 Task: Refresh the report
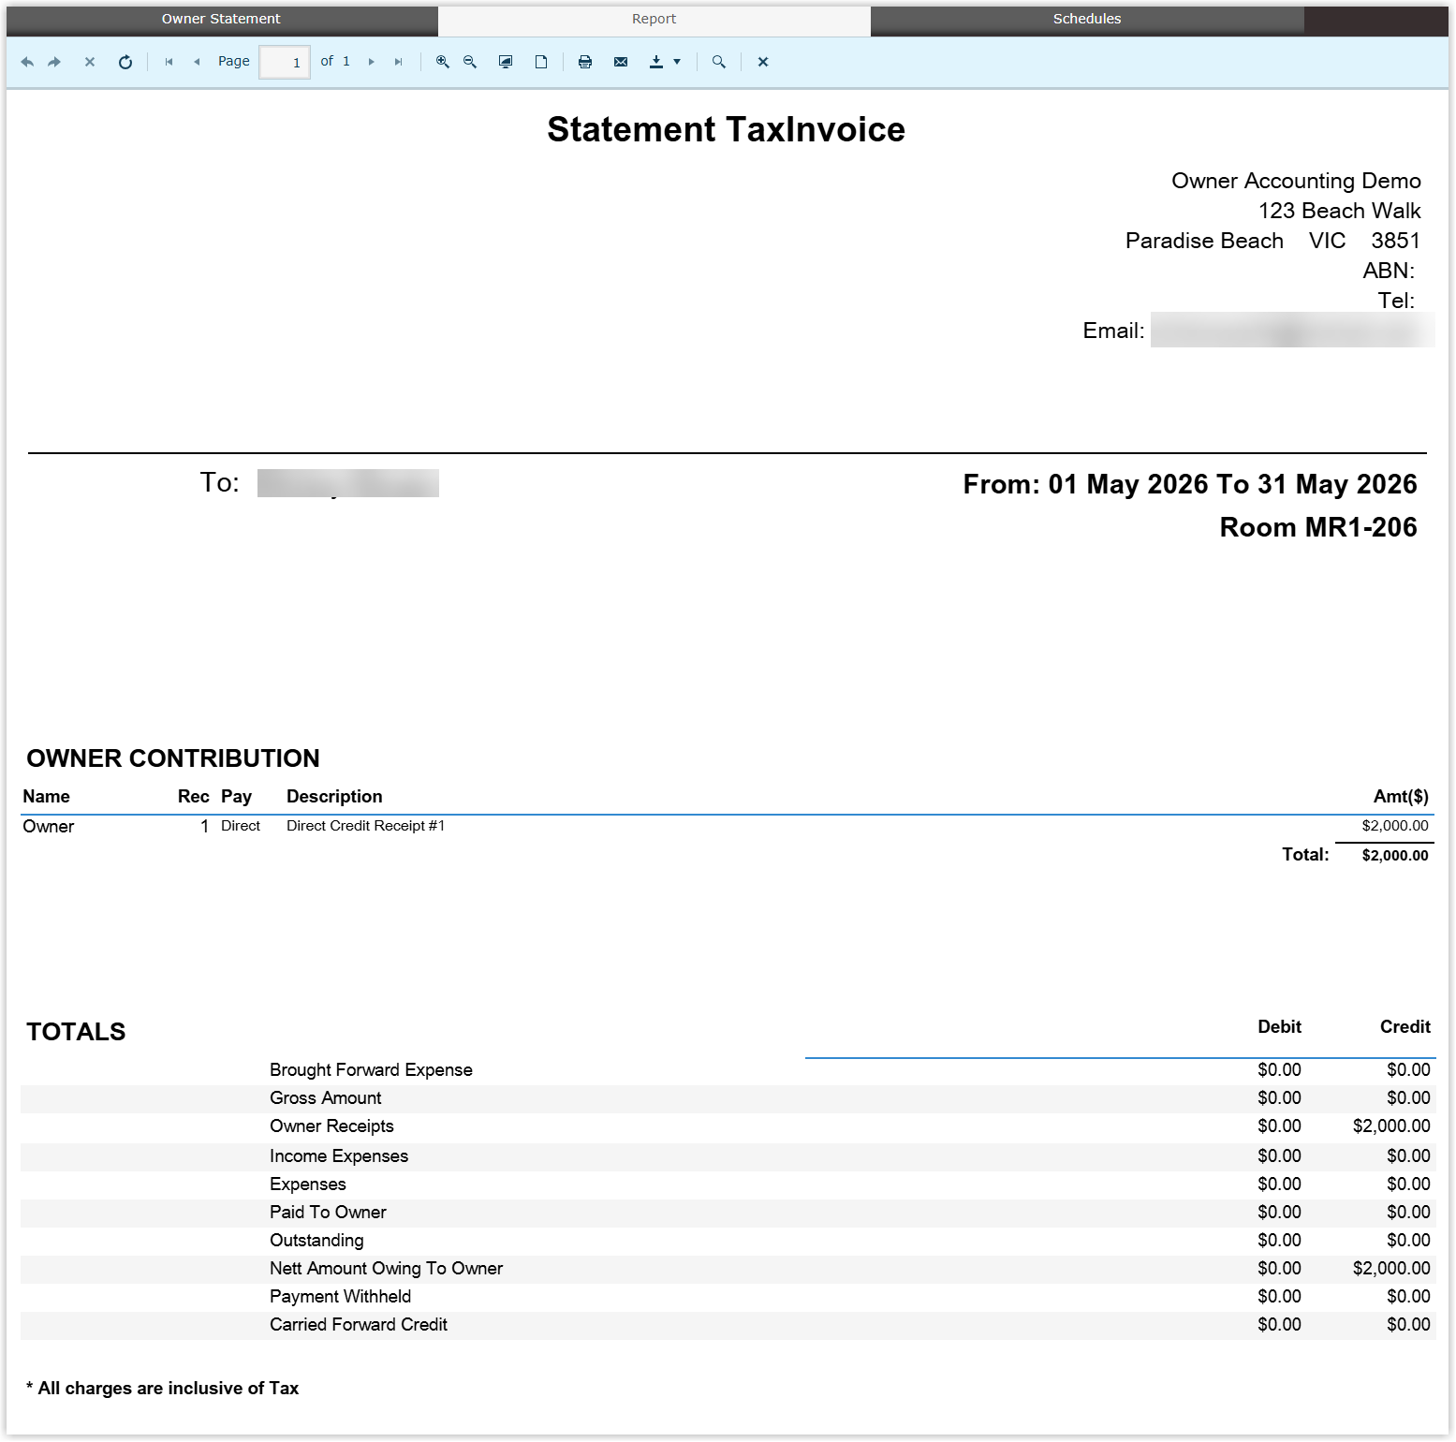[125, 62]
